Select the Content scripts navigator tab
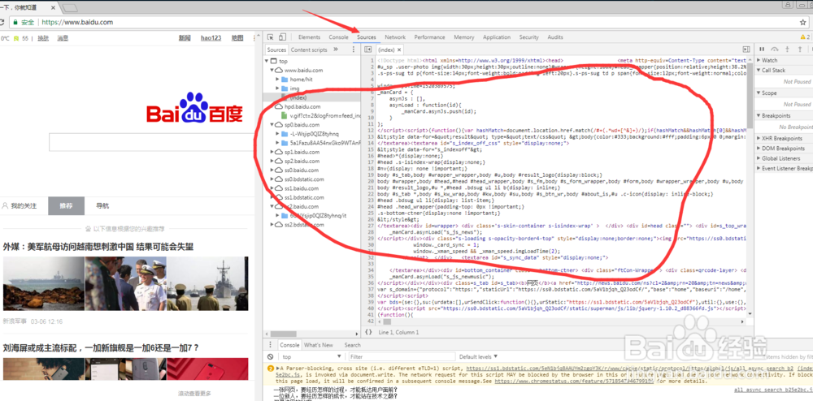 pyautogui.click(x=309, y=50)
